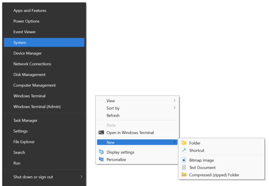Choose Personalize in the context menu
The height and width of the screenshot is (186, 269).
[x=137, y=160]
